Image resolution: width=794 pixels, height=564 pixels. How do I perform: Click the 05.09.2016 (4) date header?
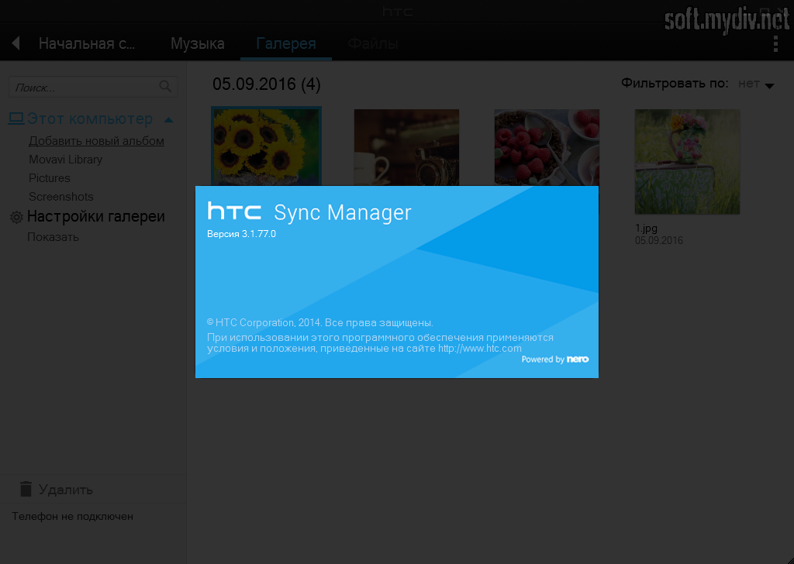267,84
